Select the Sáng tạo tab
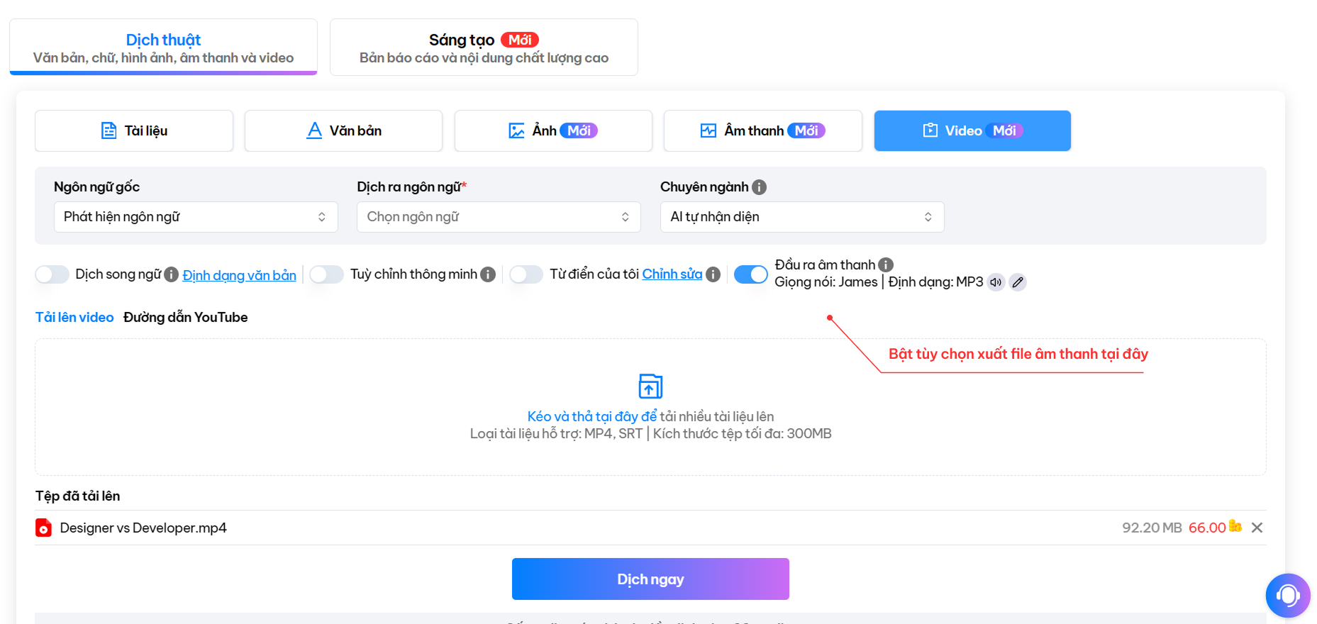1317x624 pixels. coord(484,48)
